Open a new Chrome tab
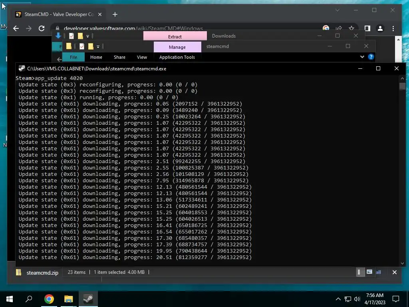409x307 pixels. tap(115, 14)
